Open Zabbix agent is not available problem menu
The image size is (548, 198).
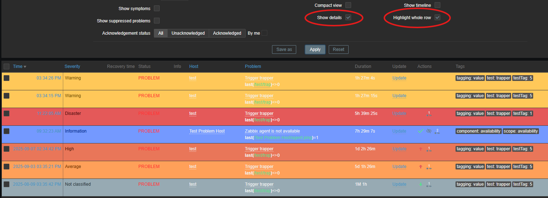[272, 131]
